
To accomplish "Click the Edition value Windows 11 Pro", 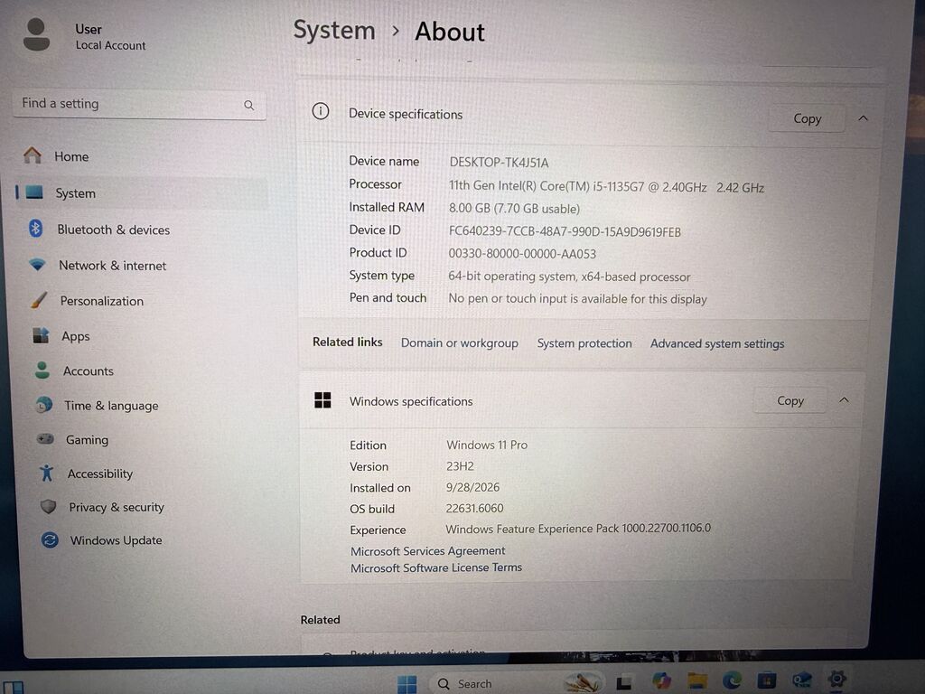I will [x=487, y=445].
